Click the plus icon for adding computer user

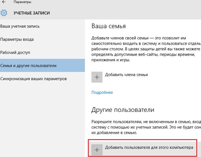coord(97,150)
